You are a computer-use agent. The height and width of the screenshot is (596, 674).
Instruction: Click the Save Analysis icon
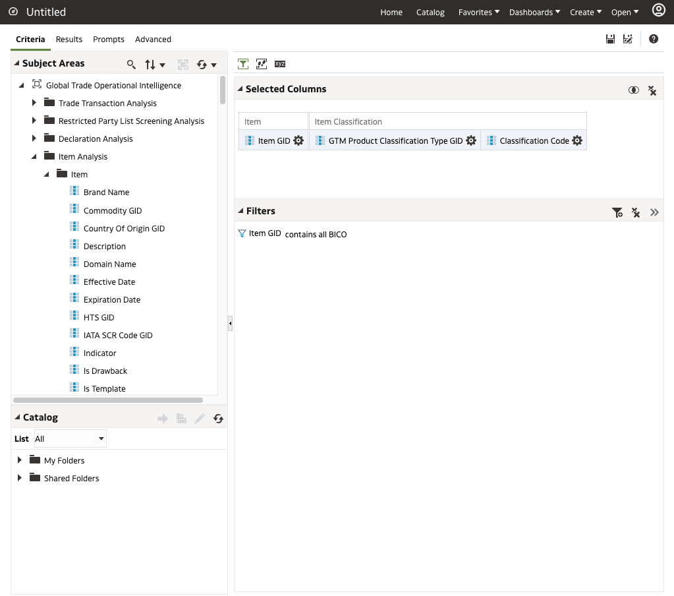[610, 39]
